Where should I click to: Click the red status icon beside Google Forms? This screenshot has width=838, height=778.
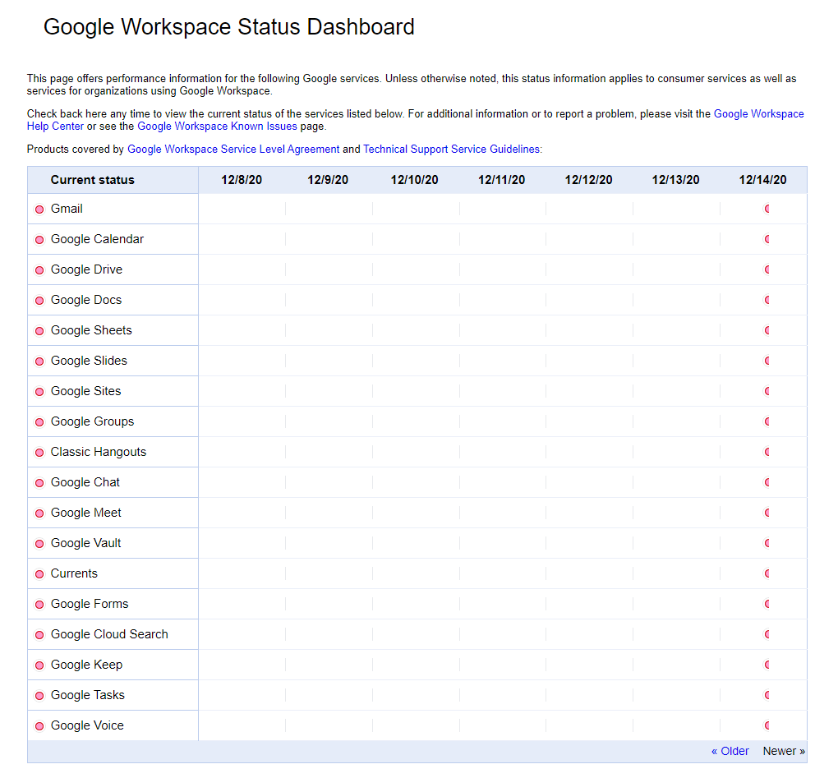39,605
